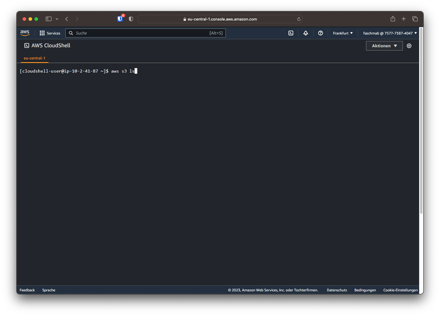The image size is (440, 316).
Task: Click the AWS logo home icon
Action: pyautogui.click(x=25, y=33)
